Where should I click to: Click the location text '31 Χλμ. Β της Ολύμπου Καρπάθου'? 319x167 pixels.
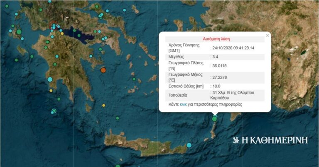pos(232,95)
